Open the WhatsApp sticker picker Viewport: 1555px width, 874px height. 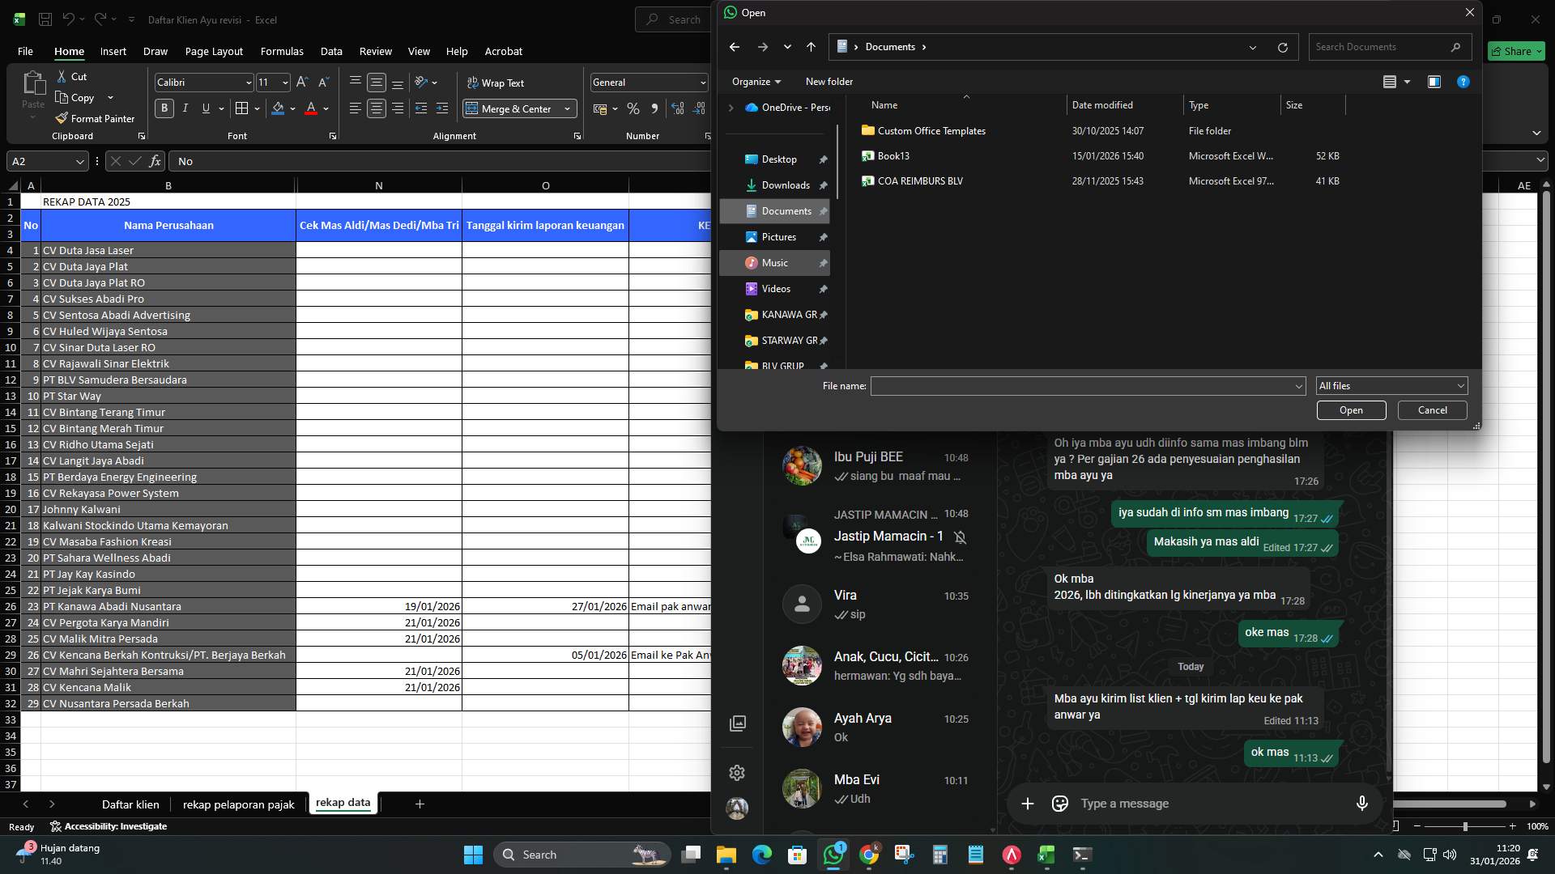click(x=1059, y=803)
